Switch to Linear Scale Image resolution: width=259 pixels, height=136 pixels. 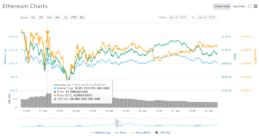[222, 6]
